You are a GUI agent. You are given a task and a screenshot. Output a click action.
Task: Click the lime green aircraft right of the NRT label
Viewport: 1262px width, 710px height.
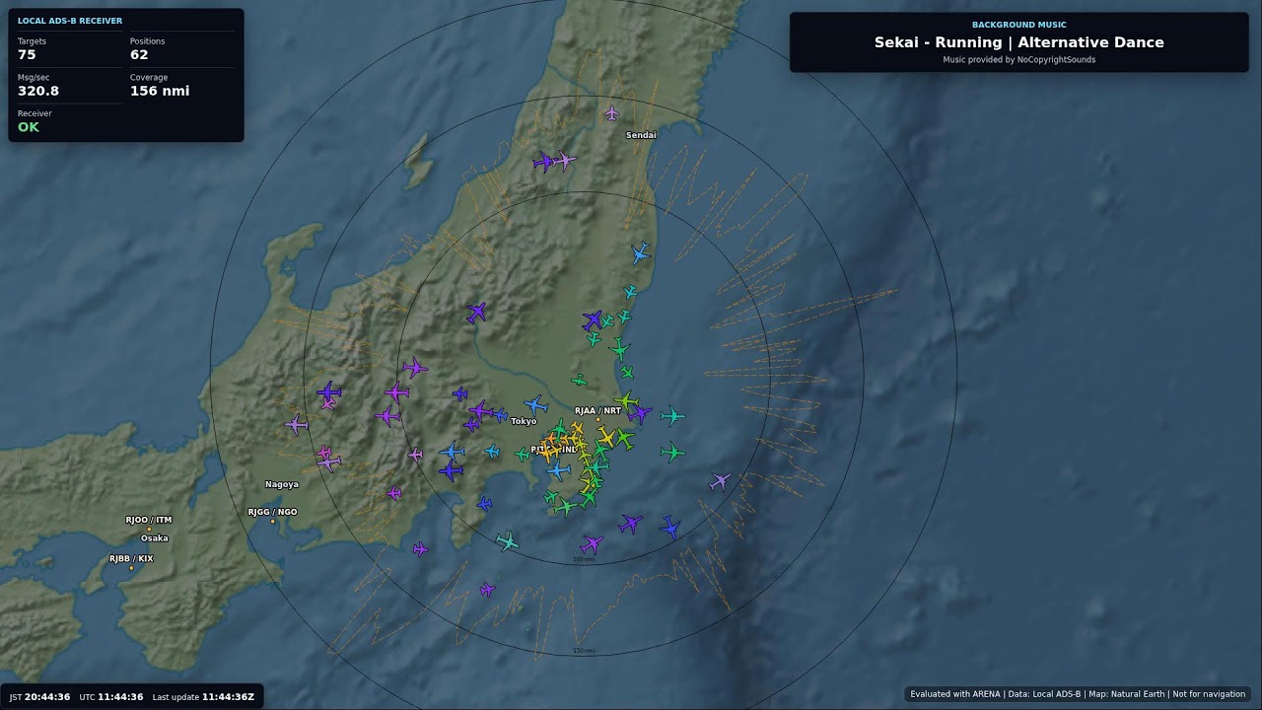point(626,401)
